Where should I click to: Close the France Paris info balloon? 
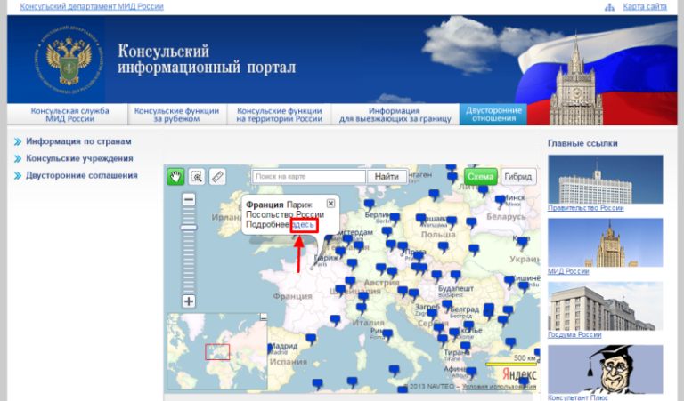pos(330,203)
